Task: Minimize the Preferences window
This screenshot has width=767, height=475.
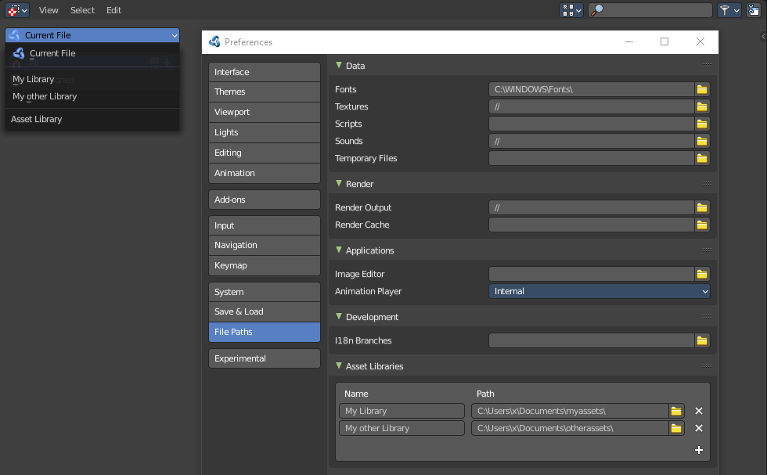Action: (x=629, y=42)
